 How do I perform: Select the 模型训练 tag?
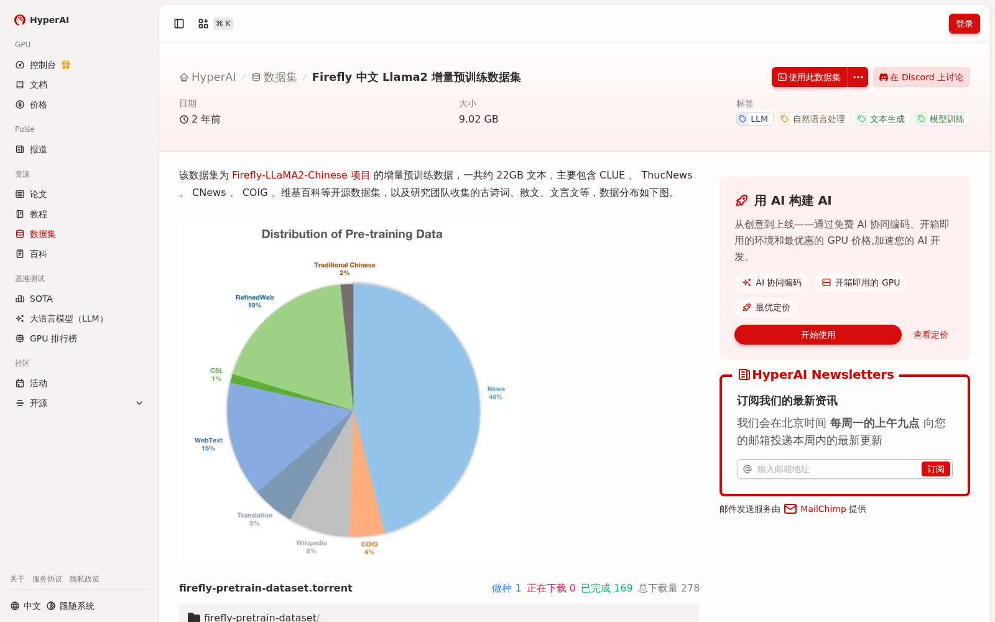click(942, 119)
